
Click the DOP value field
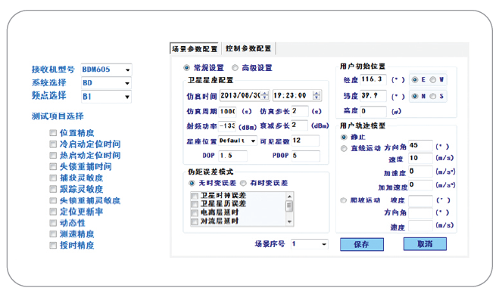coord(232,156)
